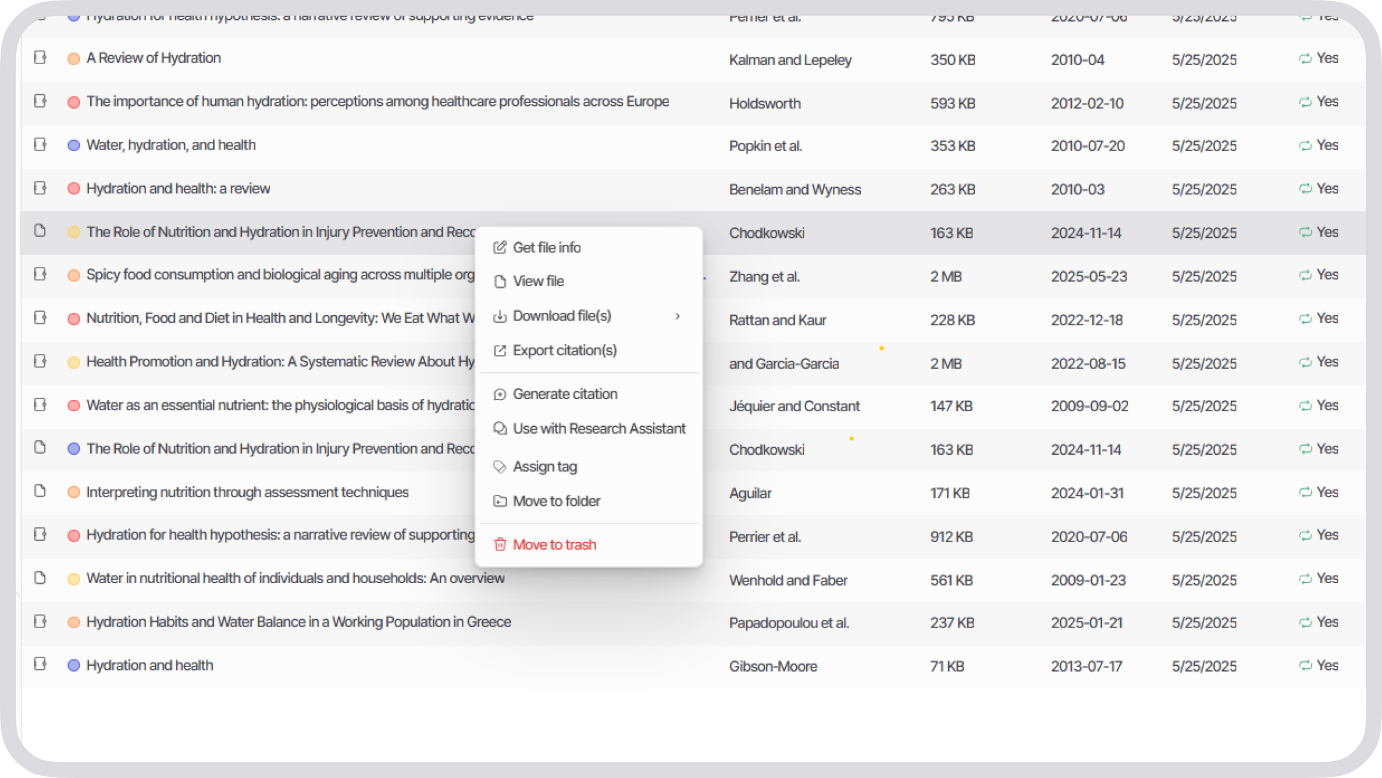Click blue tag dot for Water, hydration, and health
The width and height of the screenshot is (1382, 778).
pos(74,145)
